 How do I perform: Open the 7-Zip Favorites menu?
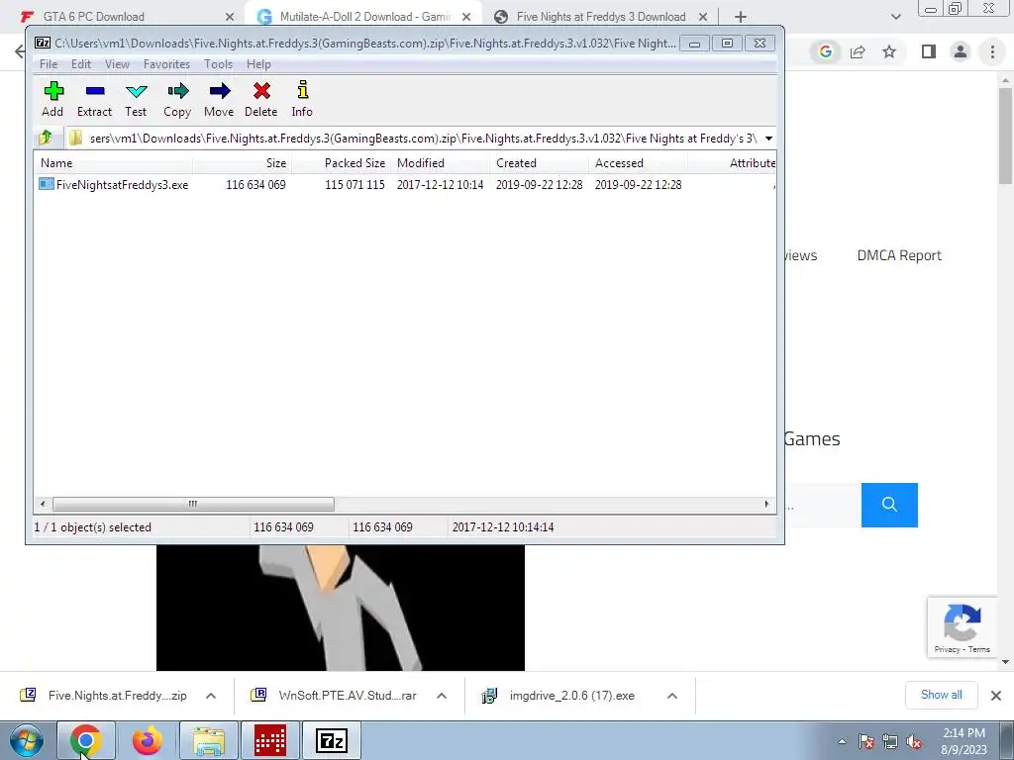pyautogui.click(x=166, y=64)
